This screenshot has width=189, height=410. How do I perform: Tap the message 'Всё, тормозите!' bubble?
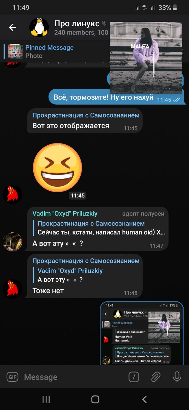tap(117, 97)
